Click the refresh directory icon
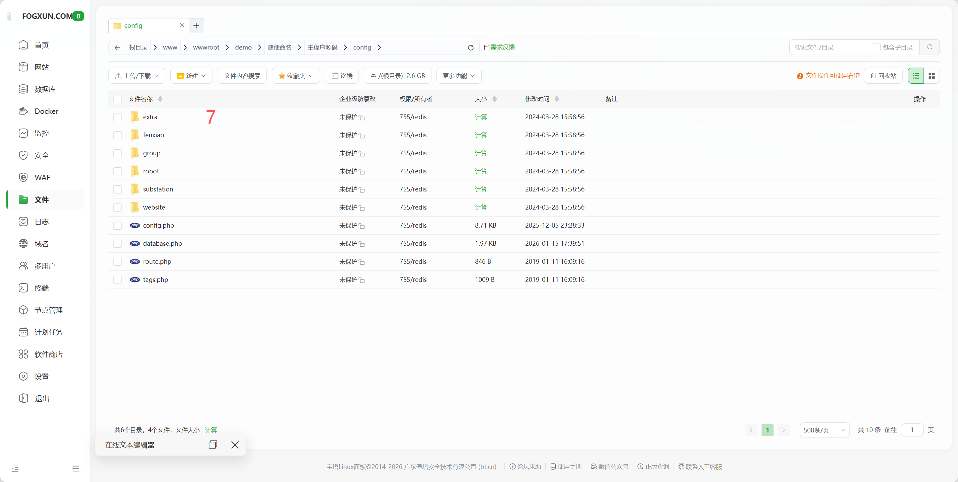 [x=470, y=48]
